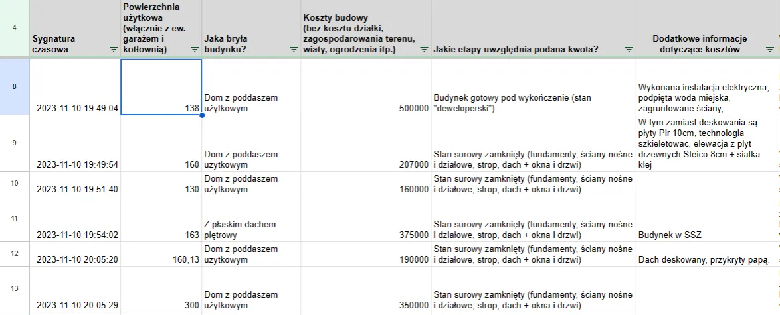Click the Z płaskim dachem piętrowy cell
This screenshot has height=315, width=780.
(x=250, y=229)
